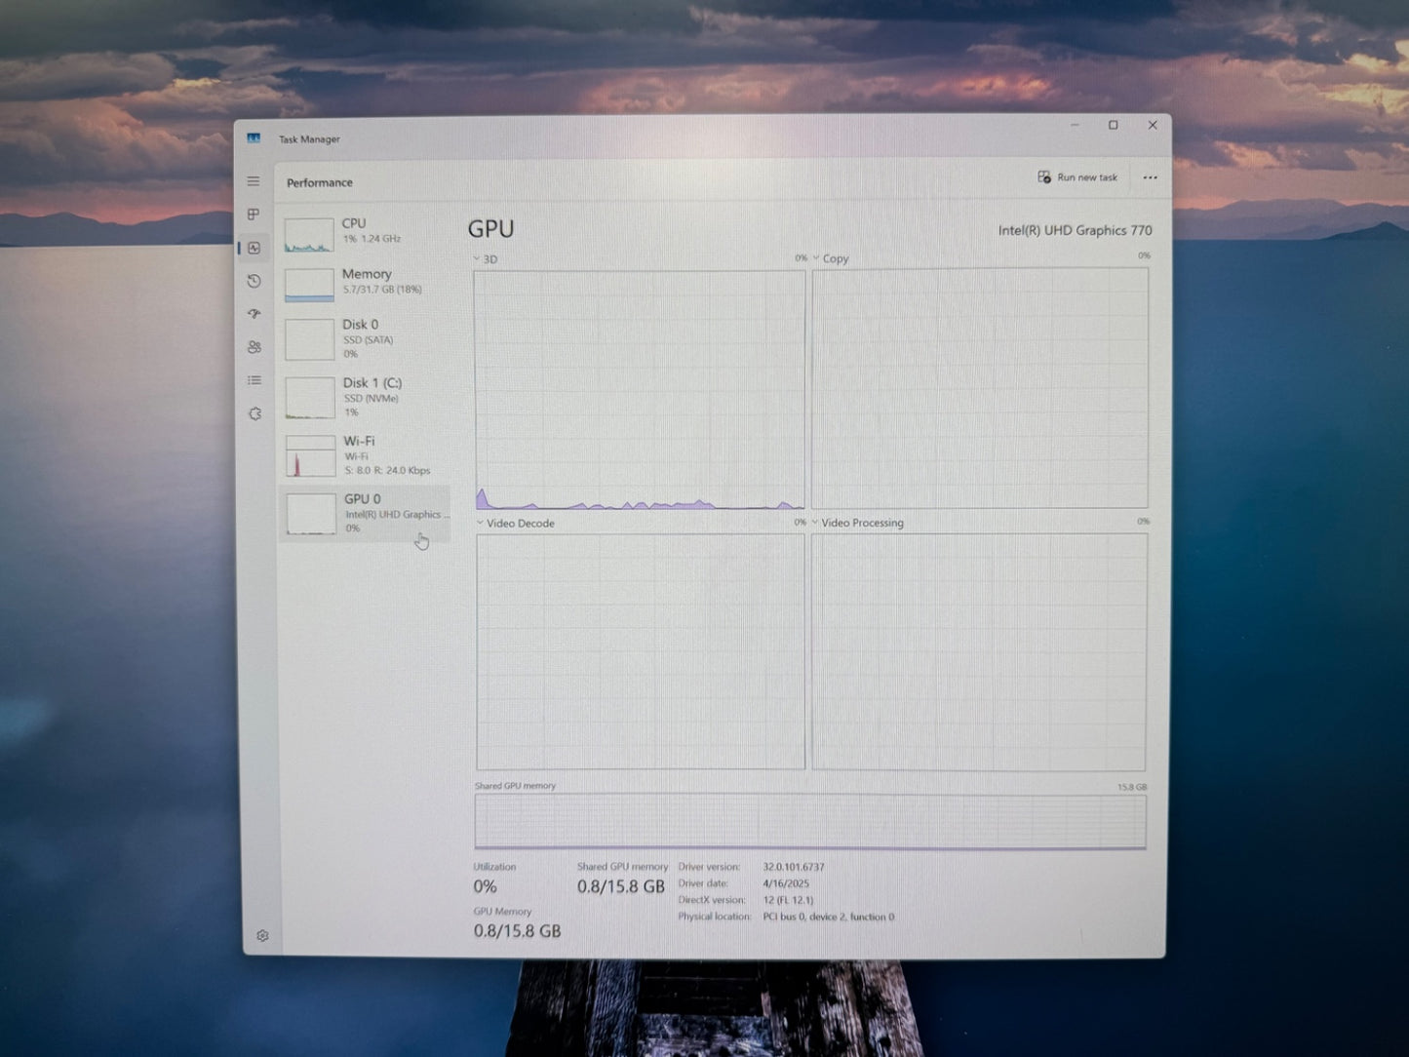This screenshot has width=1409, height=1057.
Task: Open the Details page list icon
Action: [254, 380]
